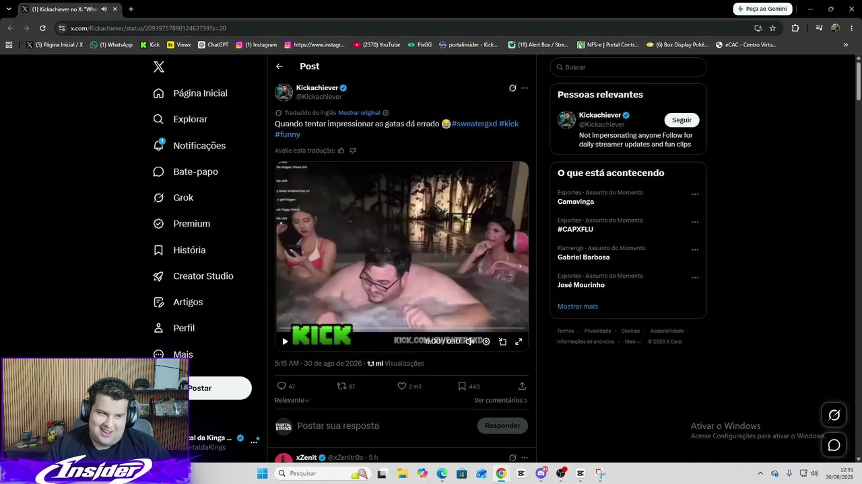This screenshot has height=484, width=862.
Task: Click Mostrar mais under trends
Action: pyautogui.click(x=578, y=307)
